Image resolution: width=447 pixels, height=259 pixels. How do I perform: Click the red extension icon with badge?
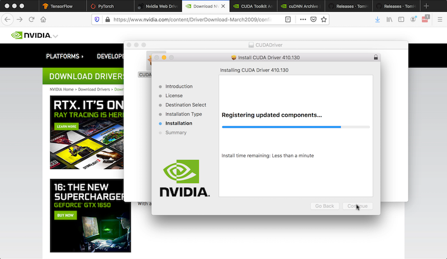(x=425, y=19)
